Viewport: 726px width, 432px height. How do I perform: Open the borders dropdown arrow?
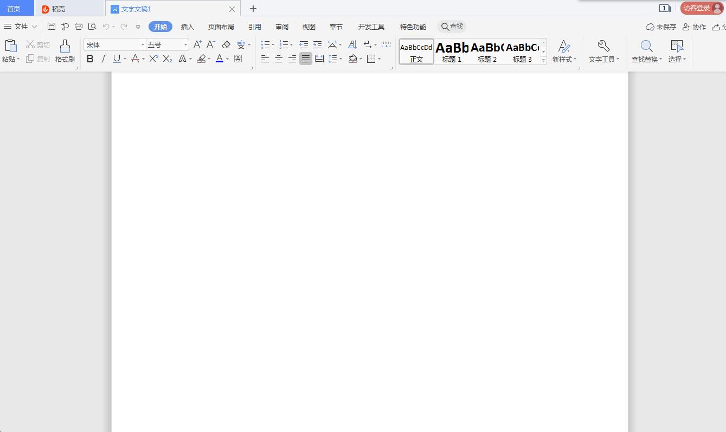click(x=379, y=59)
